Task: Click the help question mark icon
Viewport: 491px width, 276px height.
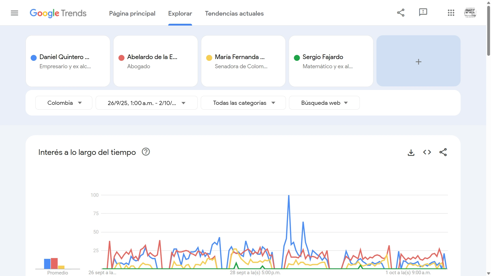Action: (146, 152)
